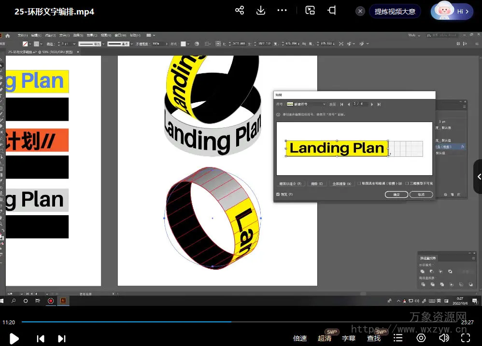The height and width of the screenshot is (346, 482).
Task: Enter fullscreen mode
Action: coord(465,338)
